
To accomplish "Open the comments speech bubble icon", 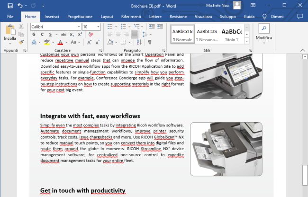I will tap(300, 16).
